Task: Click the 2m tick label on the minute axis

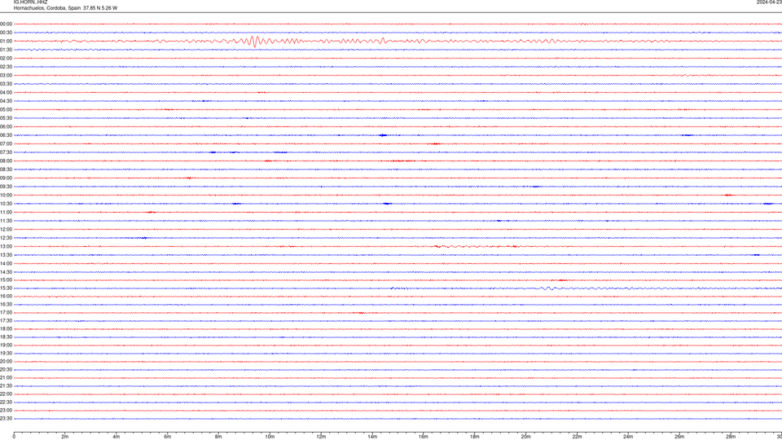Action: [x=65, y=437]
